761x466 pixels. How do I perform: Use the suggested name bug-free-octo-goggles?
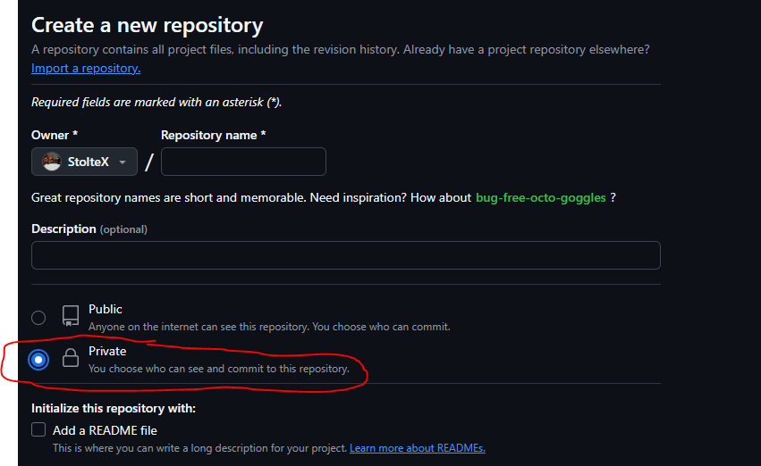[x=541, y=197]
